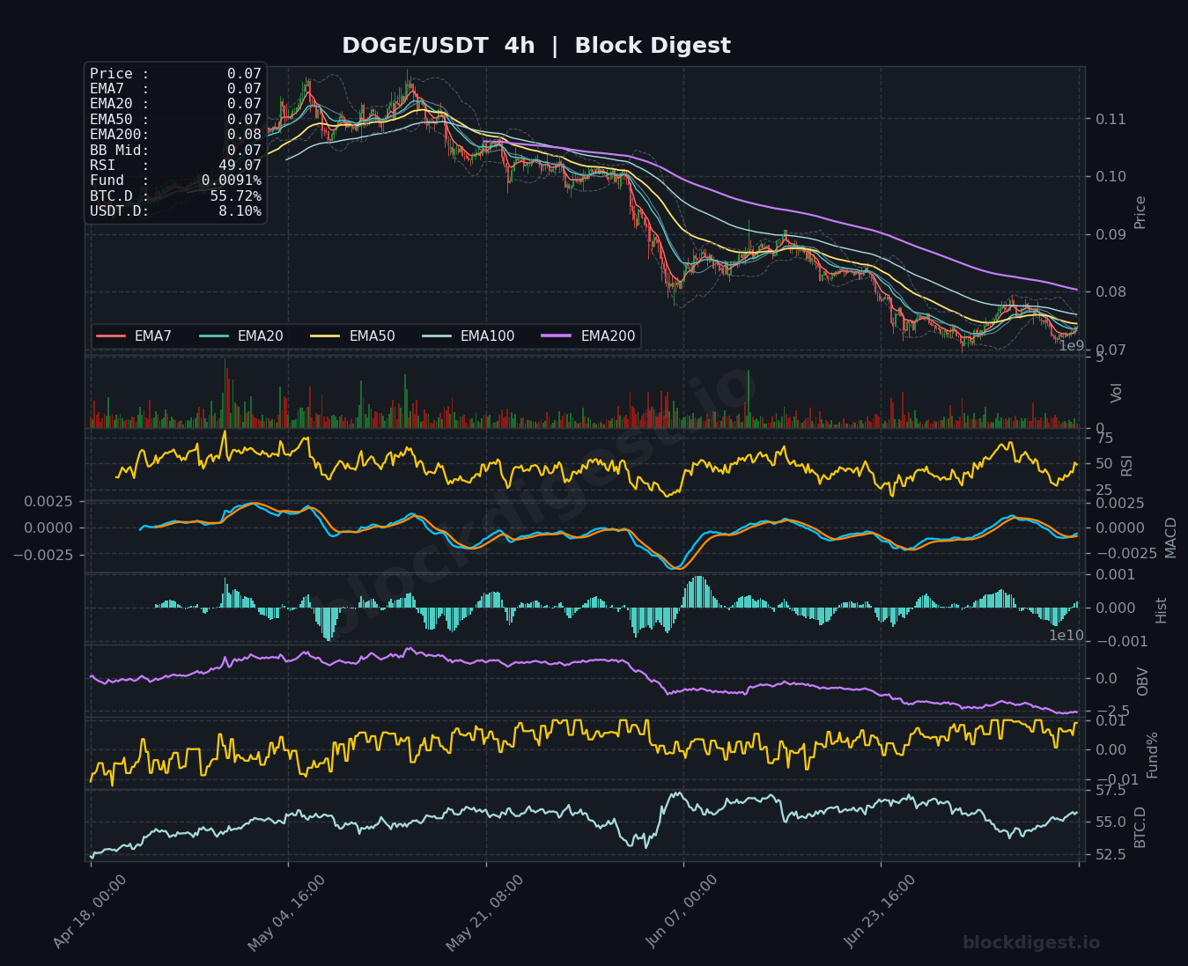1188x966 pixels.
Task: Click the EMA20 legend entry
Action: pos(241,336)
